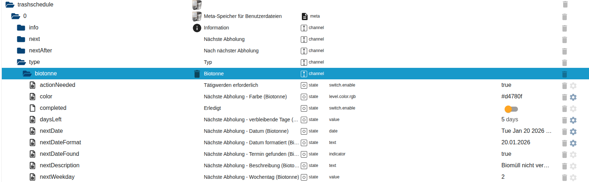Collapse the trashschedule folder
Screen dimensions: 589x182
(10, 5)
